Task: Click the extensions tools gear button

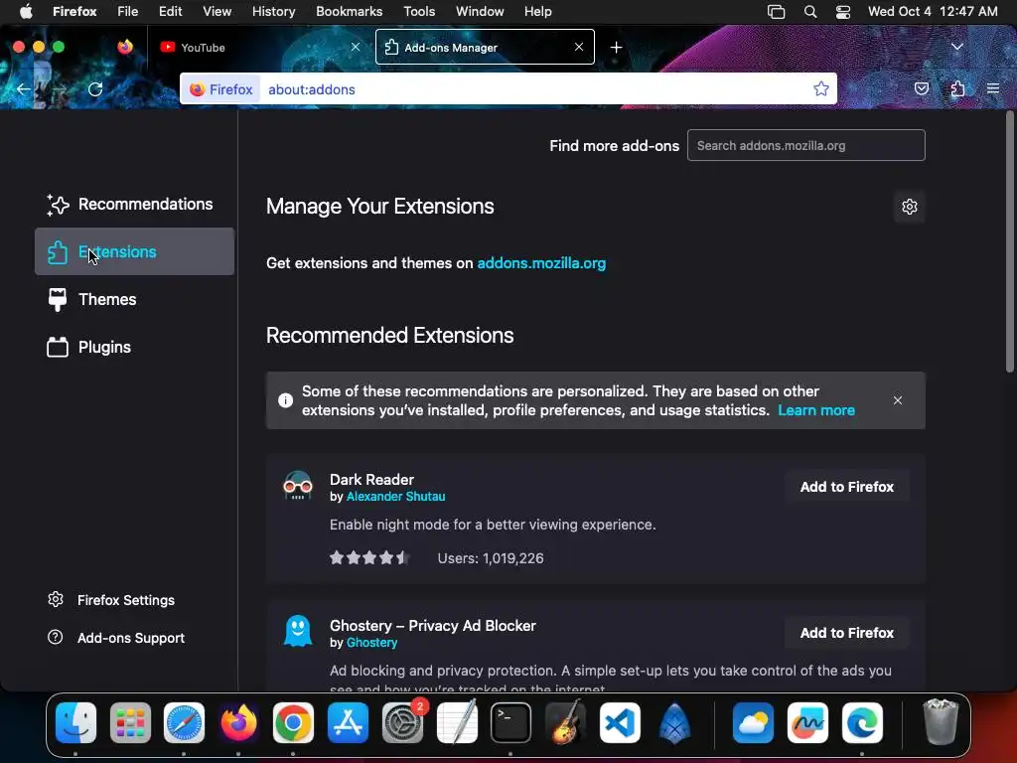Action: tap(910, 207)
